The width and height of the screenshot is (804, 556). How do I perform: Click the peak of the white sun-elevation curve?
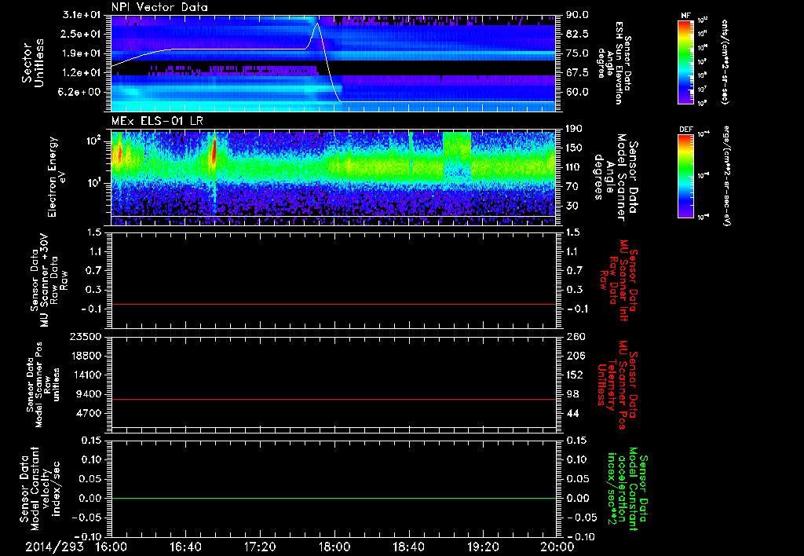[x=317, y=24]
